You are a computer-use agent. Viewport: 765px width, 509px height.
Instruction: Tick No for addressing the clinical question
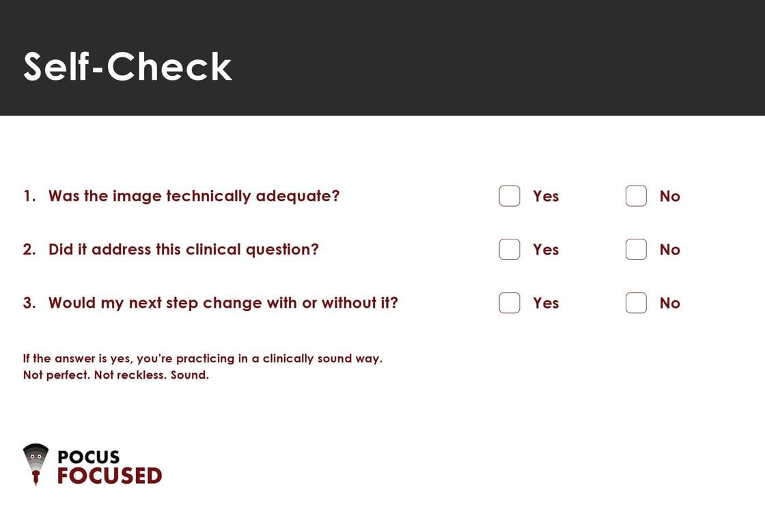coord(636,250)
